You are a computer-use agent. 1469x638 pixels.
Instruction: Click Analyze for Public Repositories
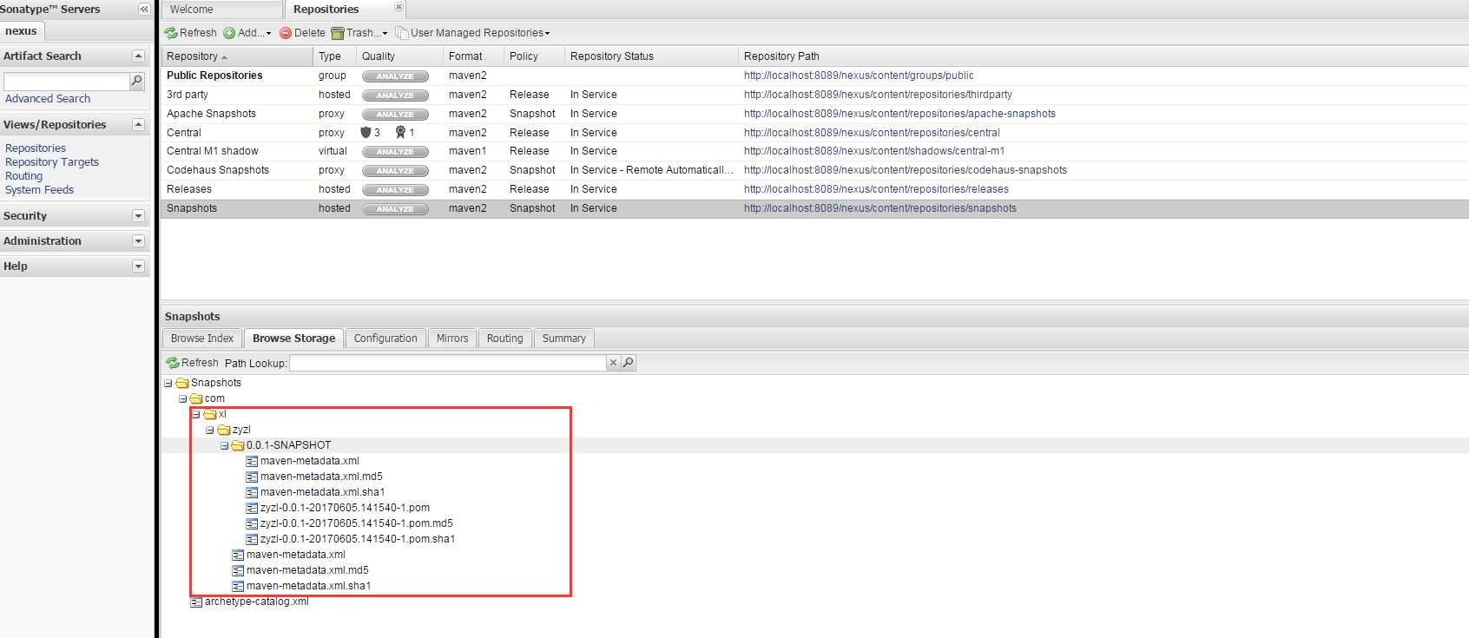[x=395, y=76]
